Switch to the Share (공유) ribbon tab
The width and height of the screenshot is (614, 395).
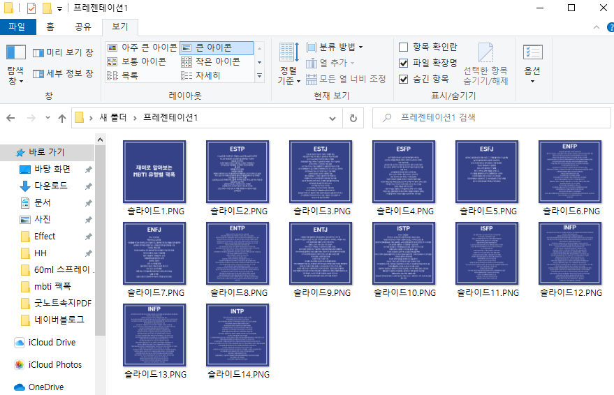pyautogui.click(x=83, y=27)
